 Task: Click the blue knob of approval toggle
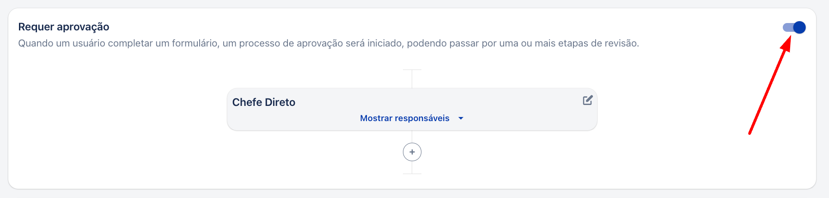[x=799, y=28]
